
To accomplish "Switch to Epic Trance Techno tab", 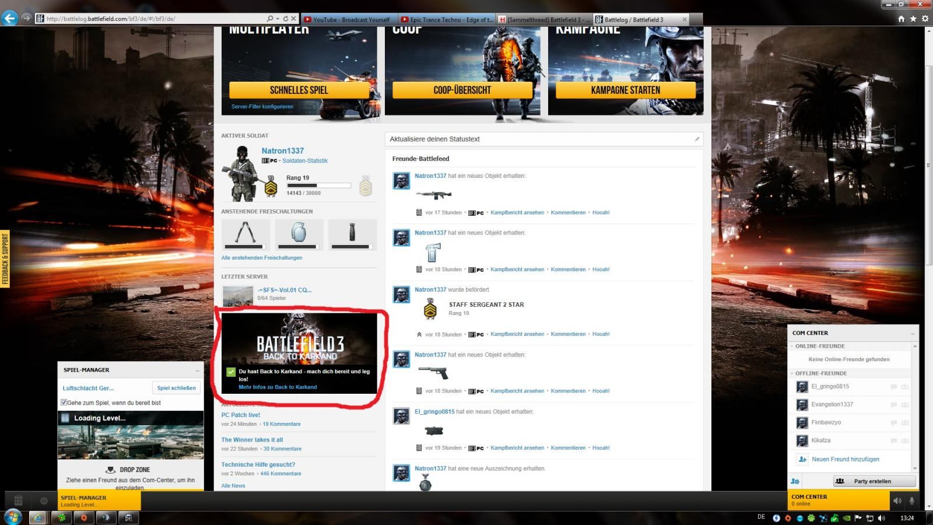I will tap(447, 19).
